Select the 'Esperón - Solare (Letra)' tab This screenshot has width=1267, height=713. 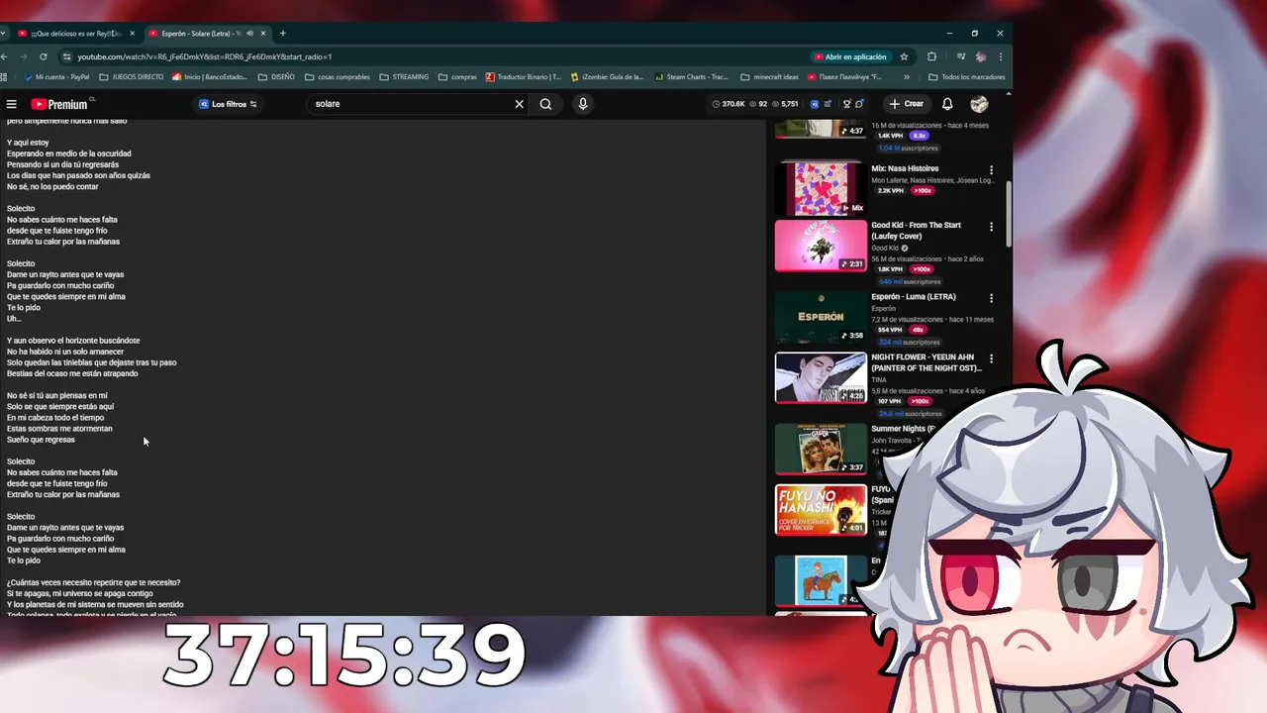(x=201, y=33)
